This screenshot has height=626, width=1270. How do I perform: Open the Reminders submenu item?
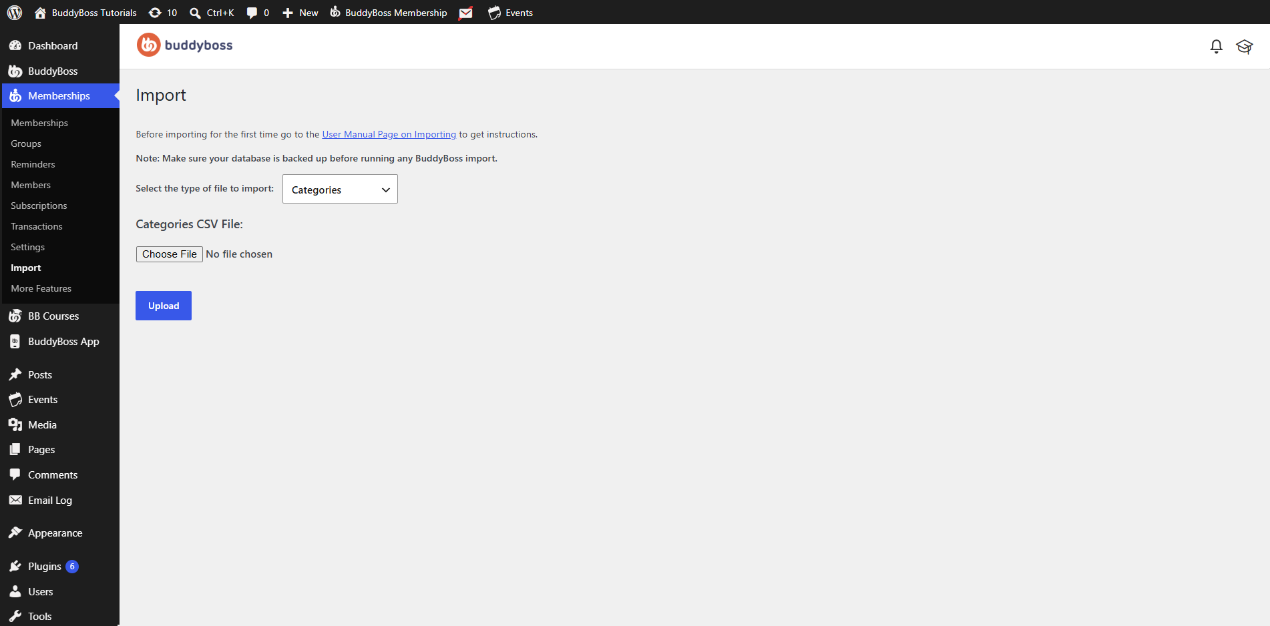(x=33, y=164)
